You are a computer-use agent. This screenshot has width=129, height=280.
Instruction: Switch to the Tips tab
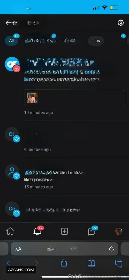[x=96, y=40]
